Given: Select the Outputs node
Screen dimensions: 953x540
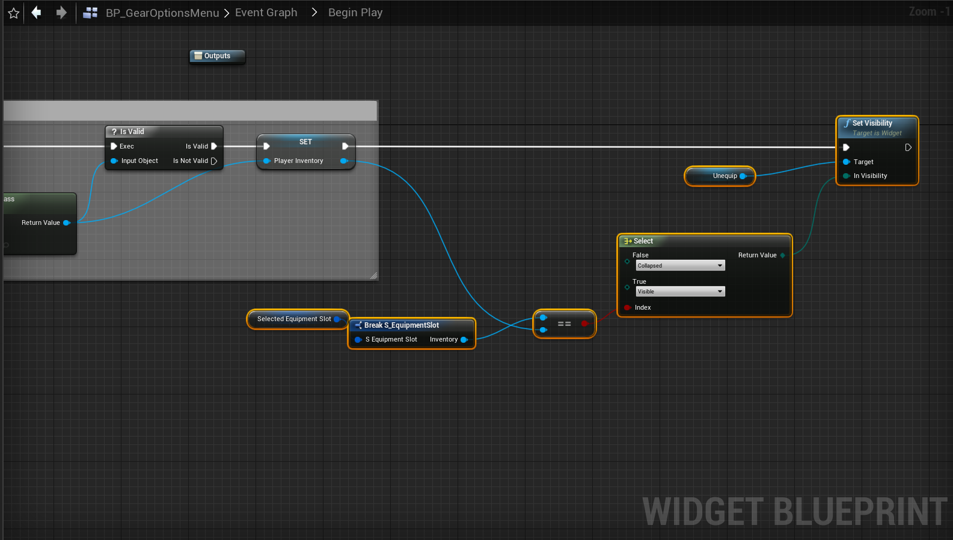Looking at the screenshot, I should click(217, 56).
